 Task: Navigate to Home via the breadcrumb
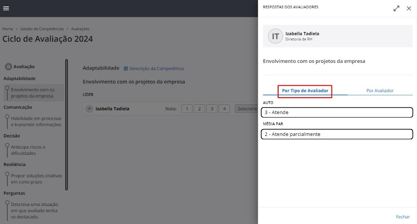pyautogui.click(x=7, y=29)
